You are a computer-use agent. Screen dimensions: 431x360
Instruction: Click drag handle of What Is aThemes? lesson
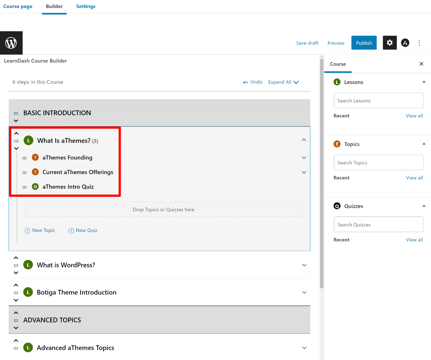tap(16, 141)
